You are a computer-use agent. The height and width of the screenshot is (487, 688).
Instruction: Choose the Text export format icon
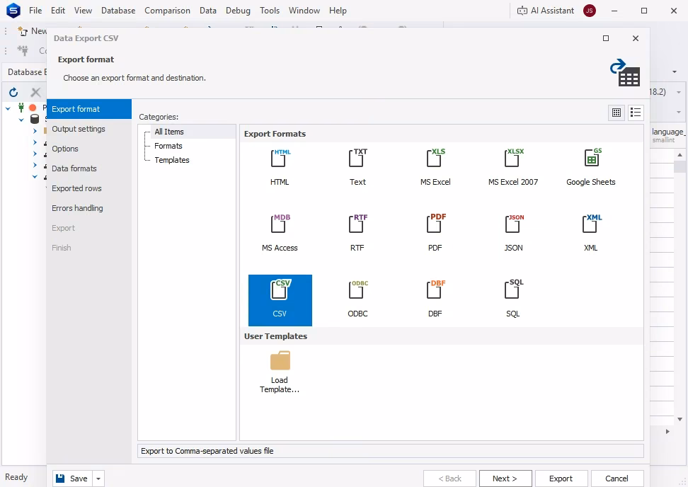(x=357, y=168)
